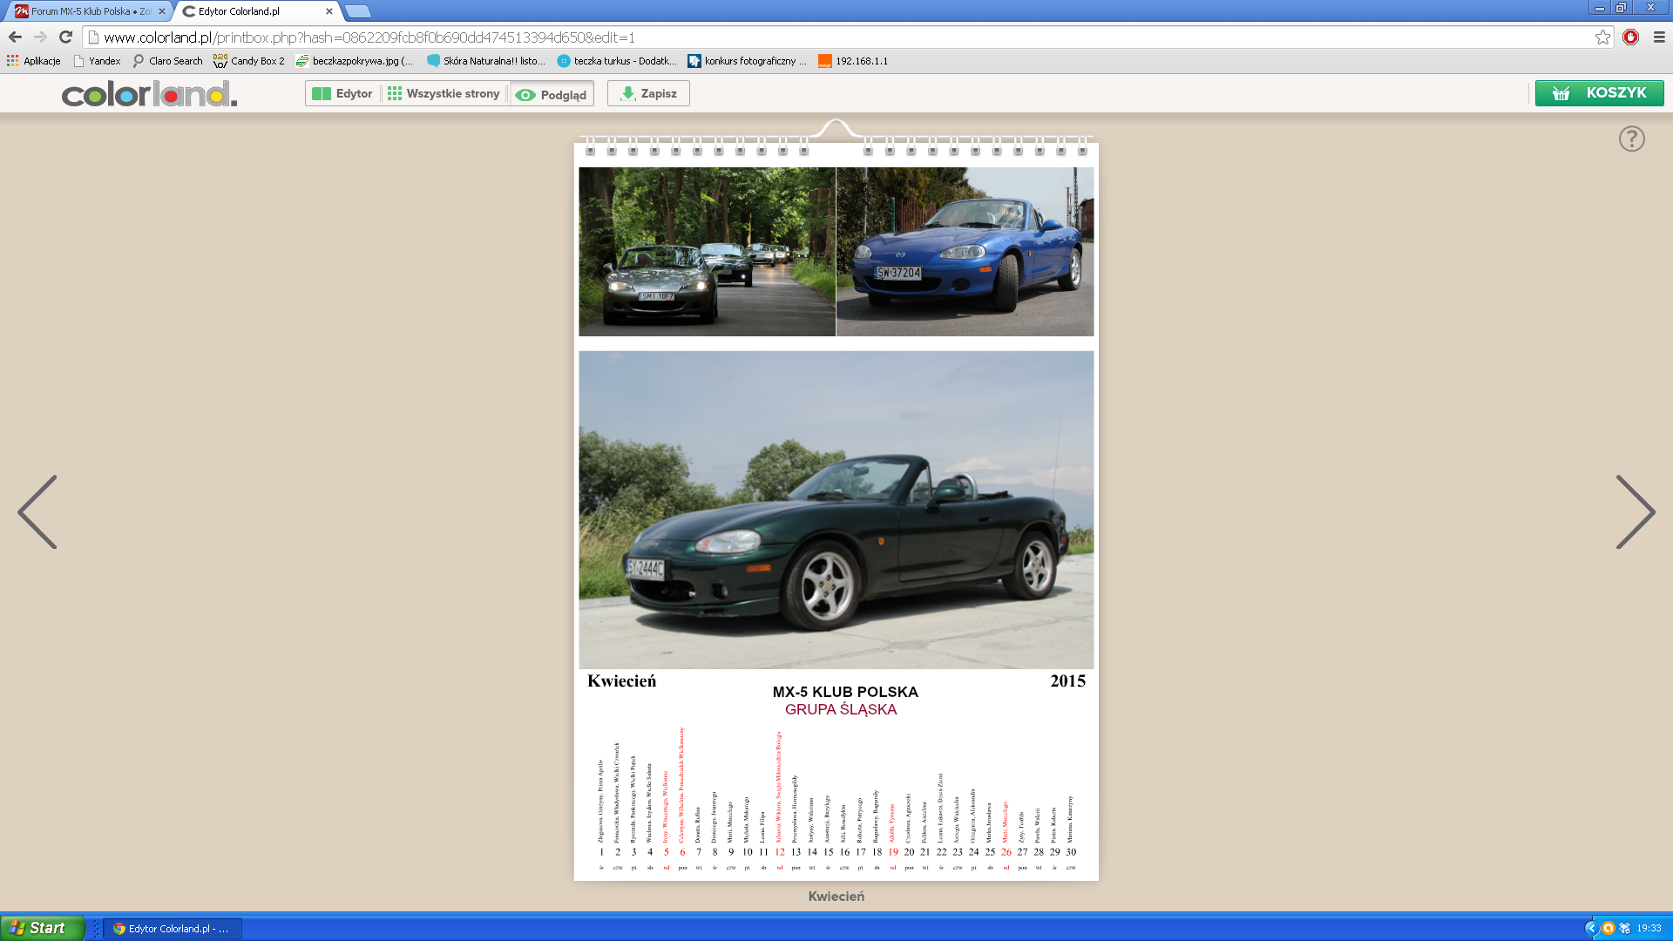The height and width of the screenshot is (941, 1673).
Task: Click the MX-5 KLUB POLSKA heading
Action: [x=845, y=692]
